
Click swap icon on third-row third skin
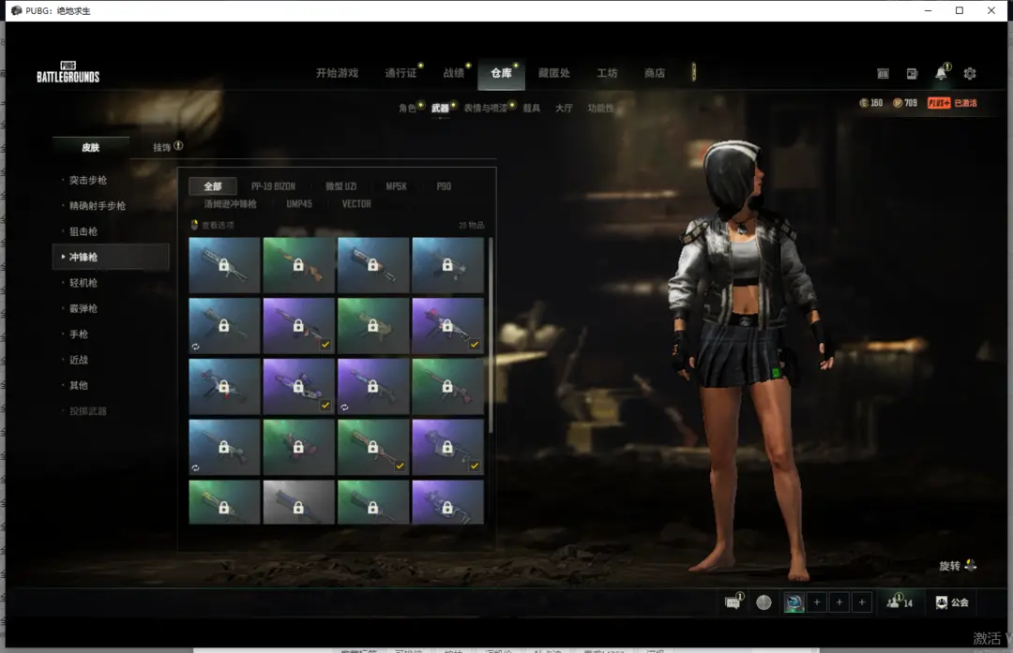(x=344, y=408)
